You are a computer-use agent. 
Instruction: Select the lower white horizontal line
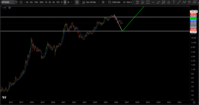95,31
